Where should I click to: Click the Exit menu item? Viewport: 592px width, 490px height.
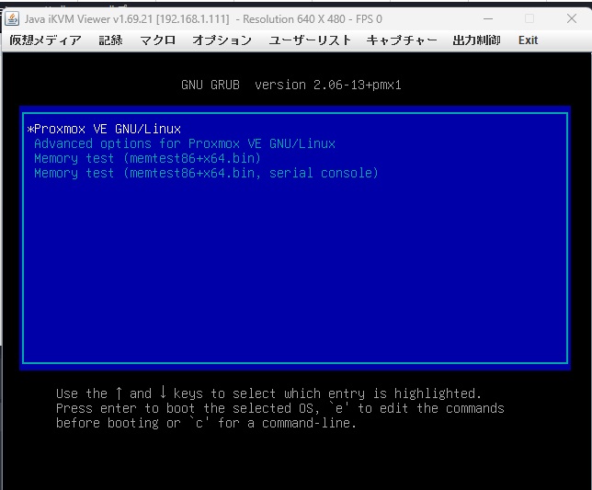[x=528, y=40]
